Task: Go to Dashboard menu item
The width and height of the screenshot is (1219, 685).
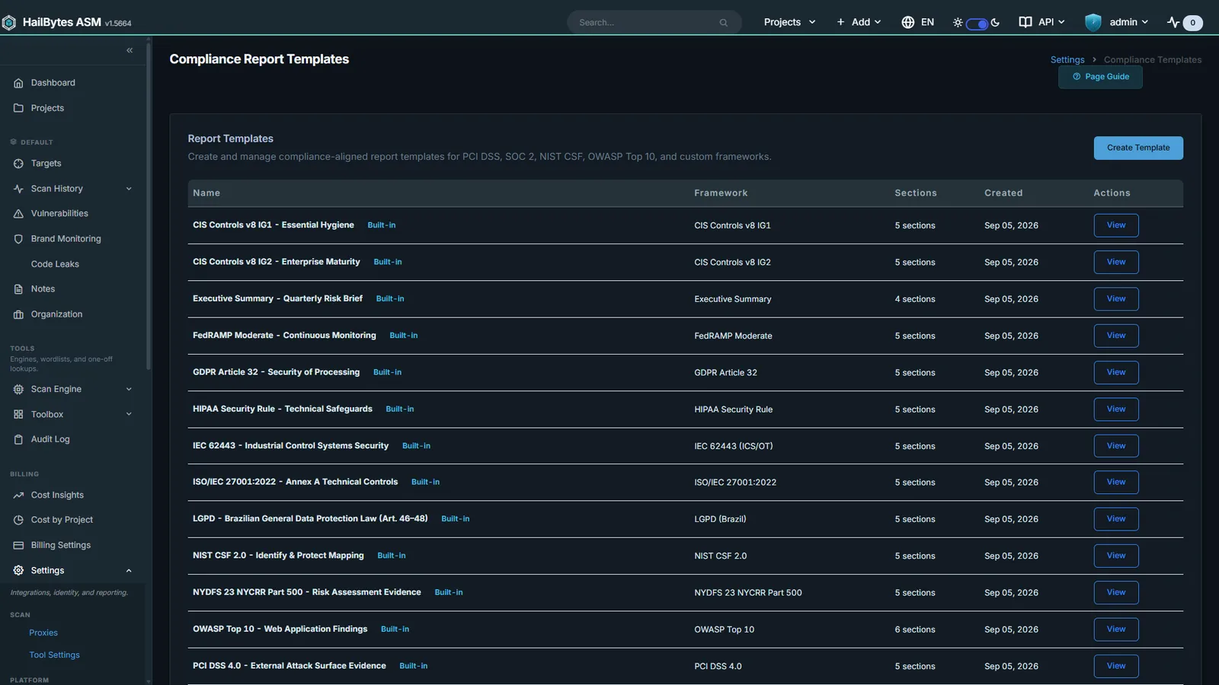Action: (x=53, y=83)
